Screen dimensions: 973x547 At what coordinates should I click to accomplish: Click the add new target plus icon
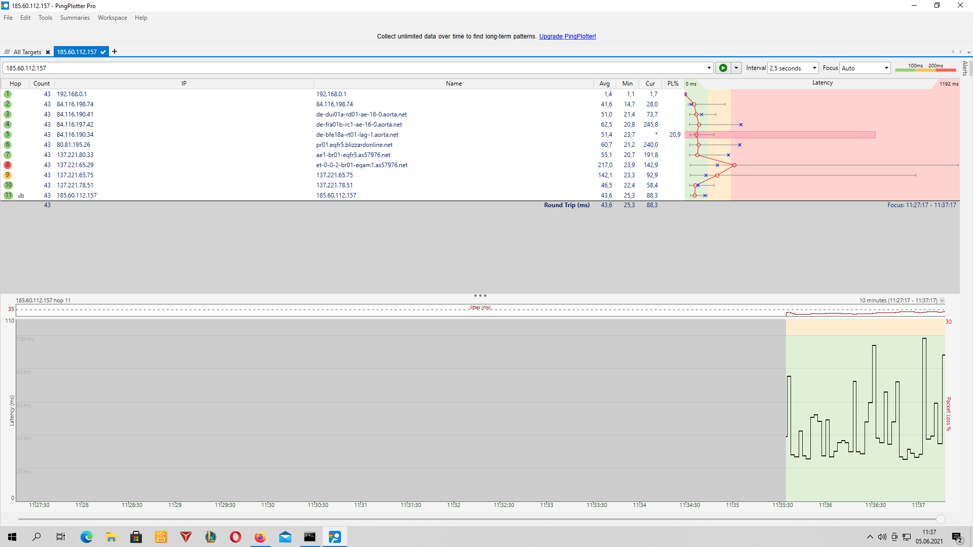(115, 52)
